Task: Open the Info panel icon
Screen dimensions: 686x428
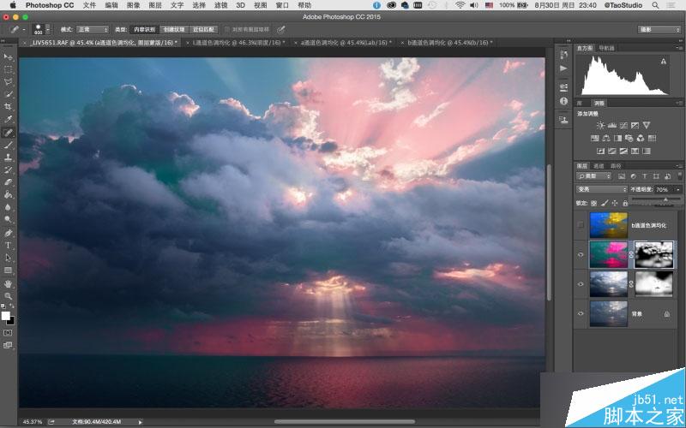Action: [x=563, y=101]
